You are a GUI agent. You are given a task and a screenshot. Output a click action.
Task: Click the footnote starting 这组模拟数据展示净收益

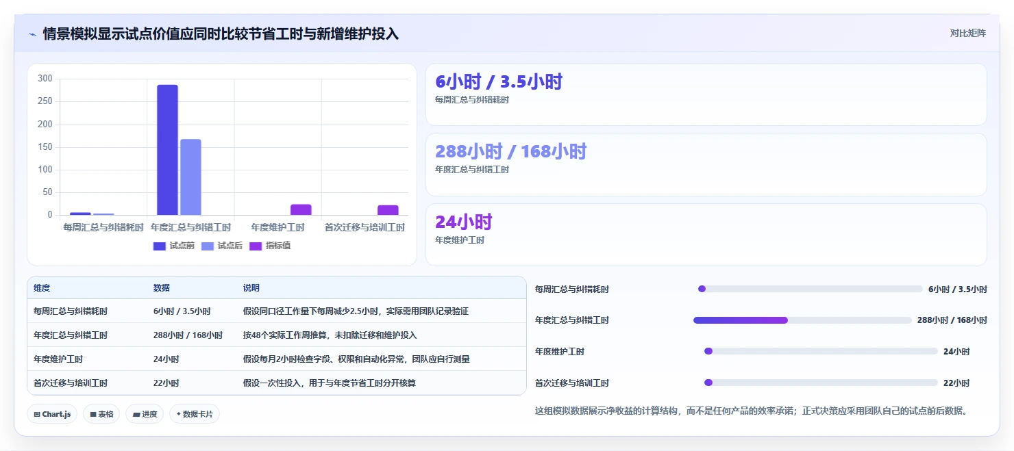coord(752,411)
